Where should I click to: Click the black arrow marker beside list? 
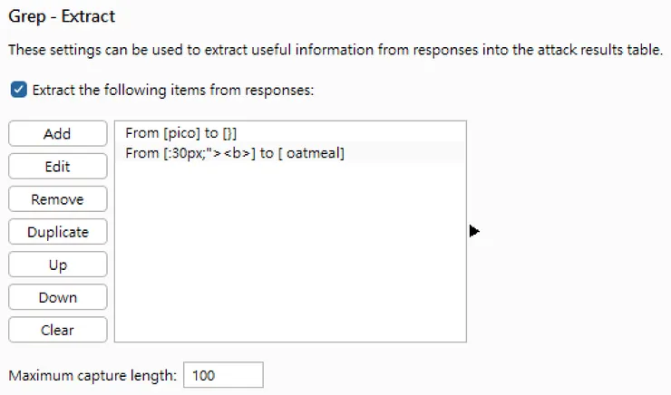473,232
